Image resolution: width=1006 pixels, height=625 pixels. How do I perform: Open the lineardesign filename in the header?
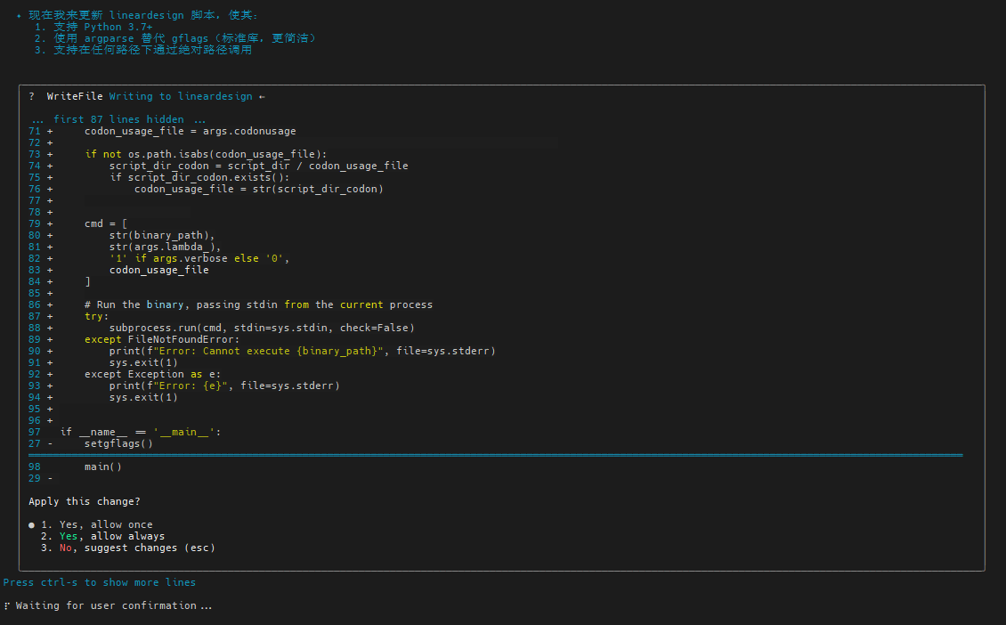215,96
